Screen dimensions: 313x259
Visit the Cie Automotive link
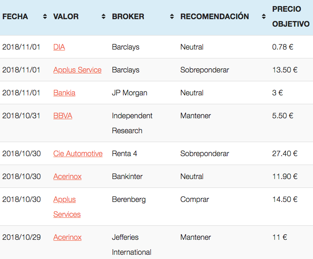(x=78, y=154)
